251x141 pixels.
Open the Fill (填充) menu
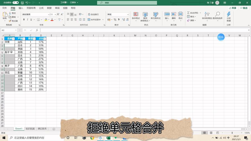click(191, 17)
